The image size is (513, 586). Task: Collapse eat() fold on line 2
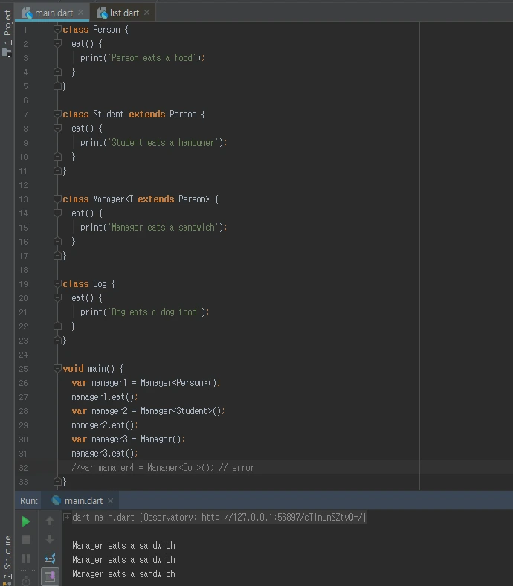tap(57, 43)
